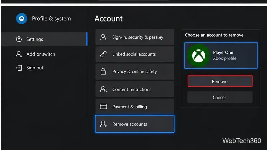The width and height of the screenshot is (267, 150).
Task: Select Remove accounts option
Action: (135, 124)
